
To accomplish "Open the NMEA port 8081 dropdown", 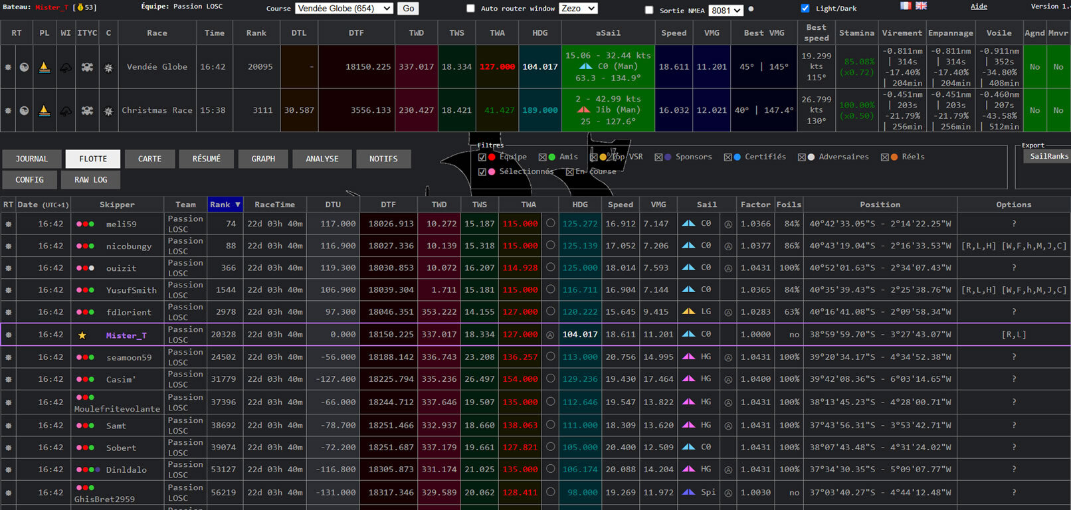I will click(x=726, y=11).
